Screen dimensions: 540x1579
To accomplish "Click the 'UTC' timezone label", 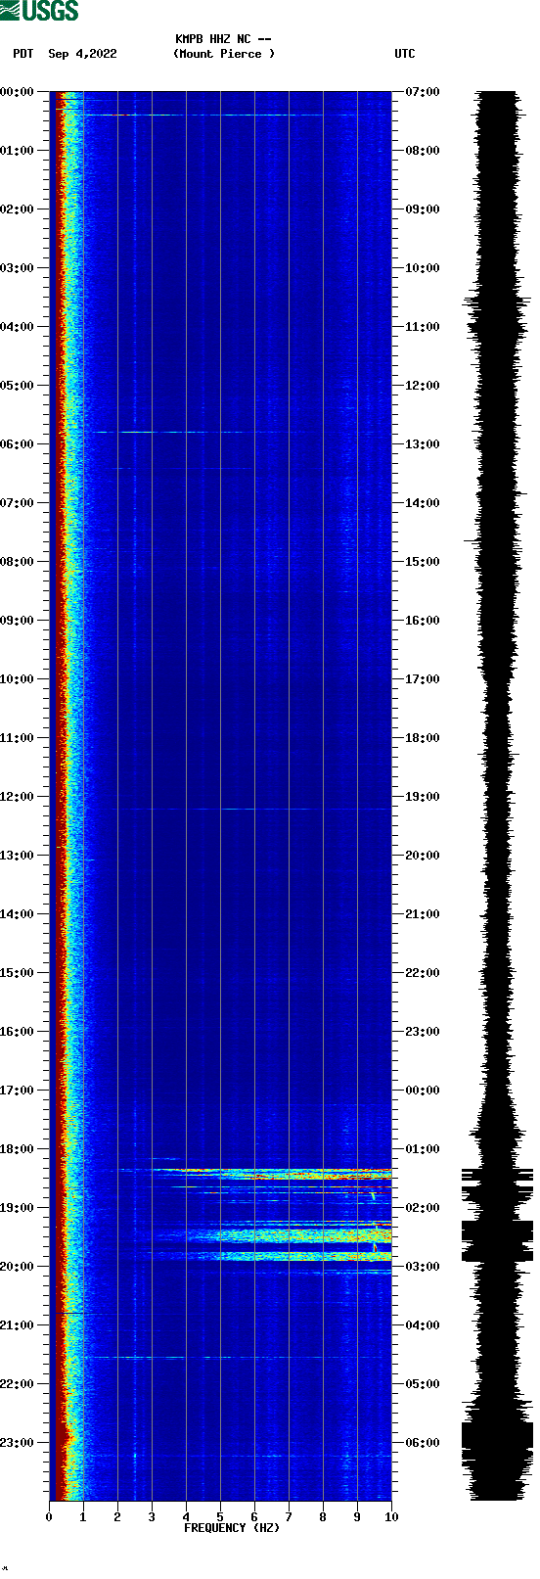I will click(405, 54).
